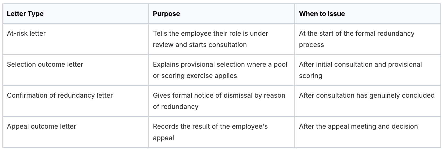This screenshot has height=152, width=447.
Task: Click 'Records the result of the employee's' cell
Action: tap(222, 132)
